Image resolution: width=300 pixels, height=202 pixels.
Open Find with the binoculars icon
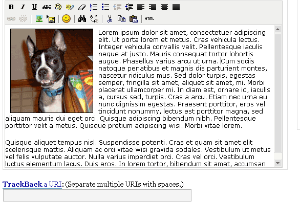[82, 19]
